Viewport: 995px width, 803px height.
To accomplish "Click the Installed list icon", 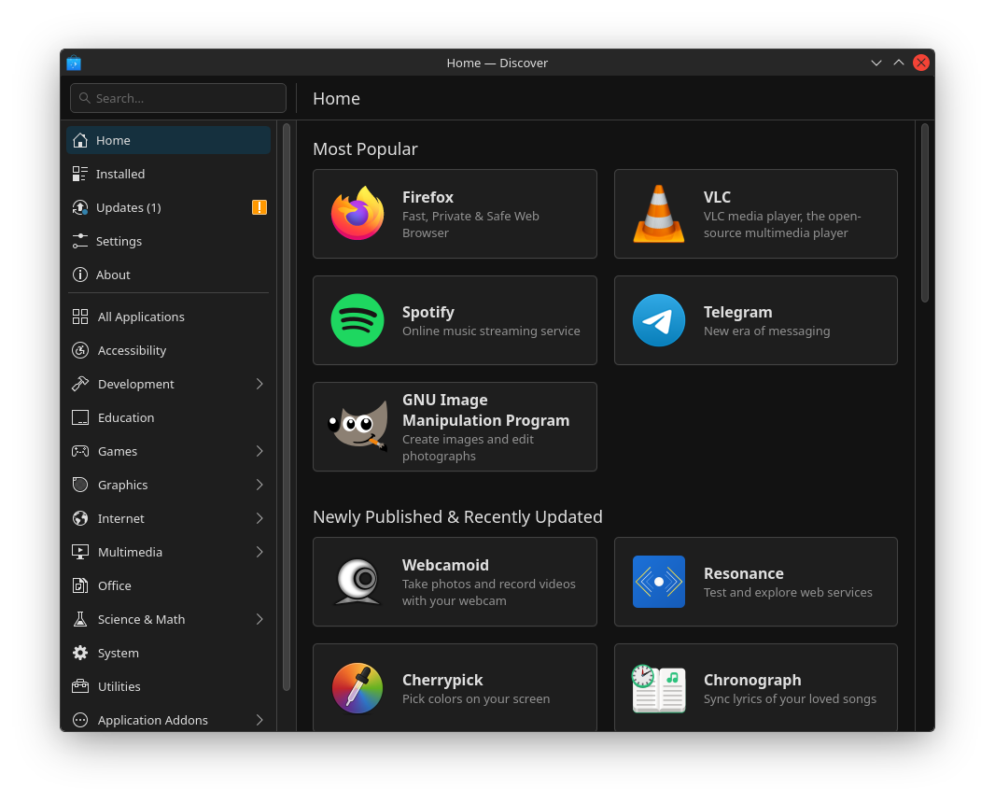I will coord(80,174).
